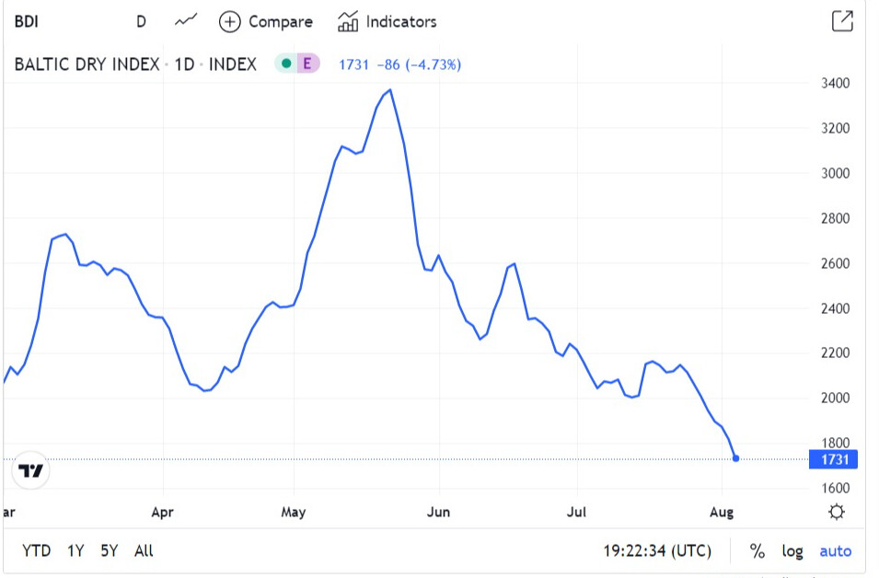Click the chart style line icon
Image resolution: width=879 pixels, height=578 pixels.
(x=187, y=21)
